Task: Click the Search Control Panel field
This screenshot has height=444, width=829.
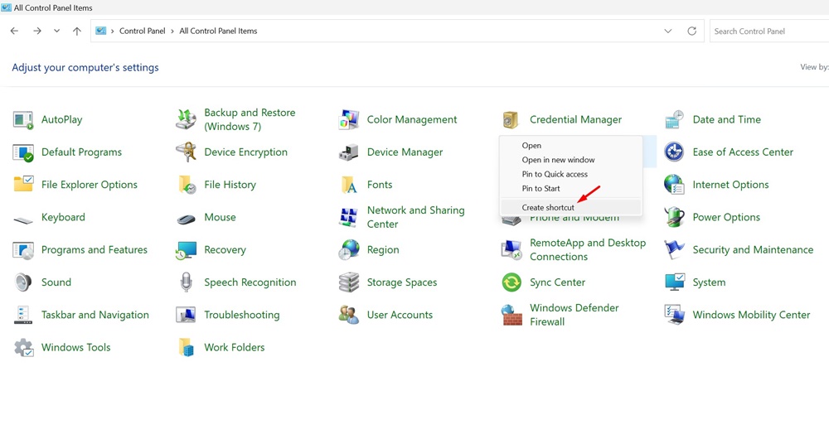Action: click(770, 31)
